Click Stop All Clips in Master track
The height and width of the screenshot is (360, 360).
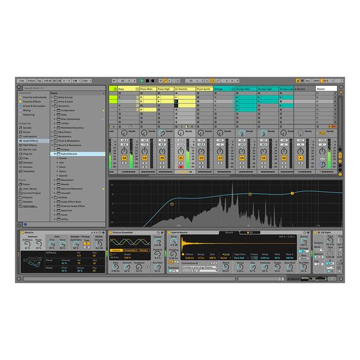(x=318, y=126)
